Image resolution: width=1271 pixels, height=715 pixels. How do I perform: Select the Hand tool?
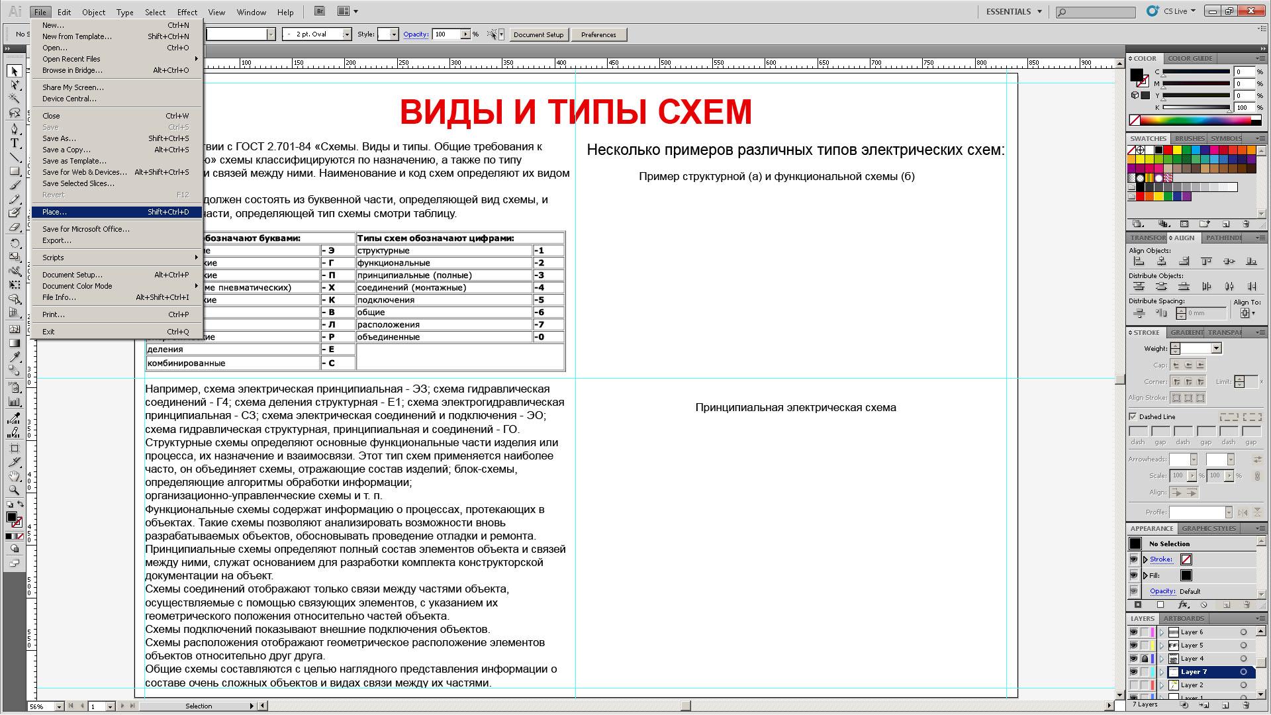(x=15, y=476)
